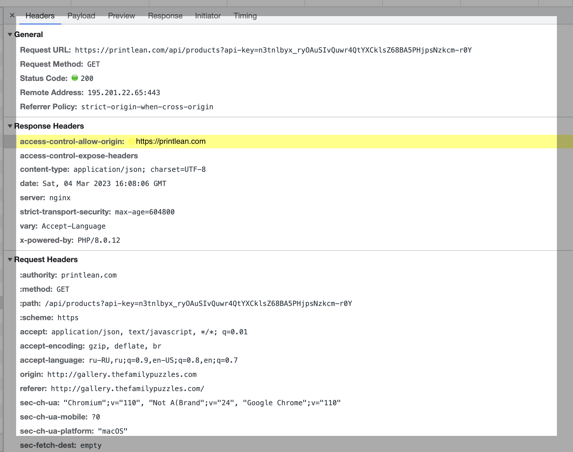573x452 pixels.
Task: View the Timing tab
Action: tap(245, 16)
